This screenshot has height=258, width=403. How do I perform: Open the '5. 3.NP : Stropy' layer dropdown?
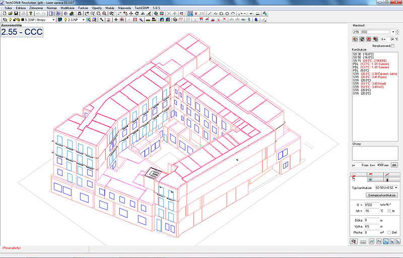[x=53, y=20]
